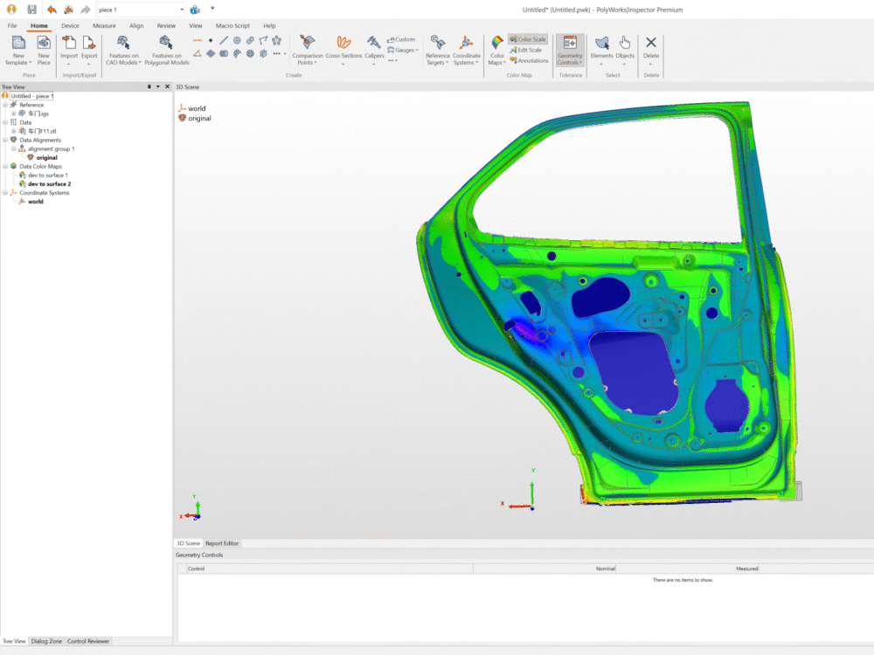874x655 pixels.
Task: Choose the Objects selection tool
Action: click(x=625, y=51)
